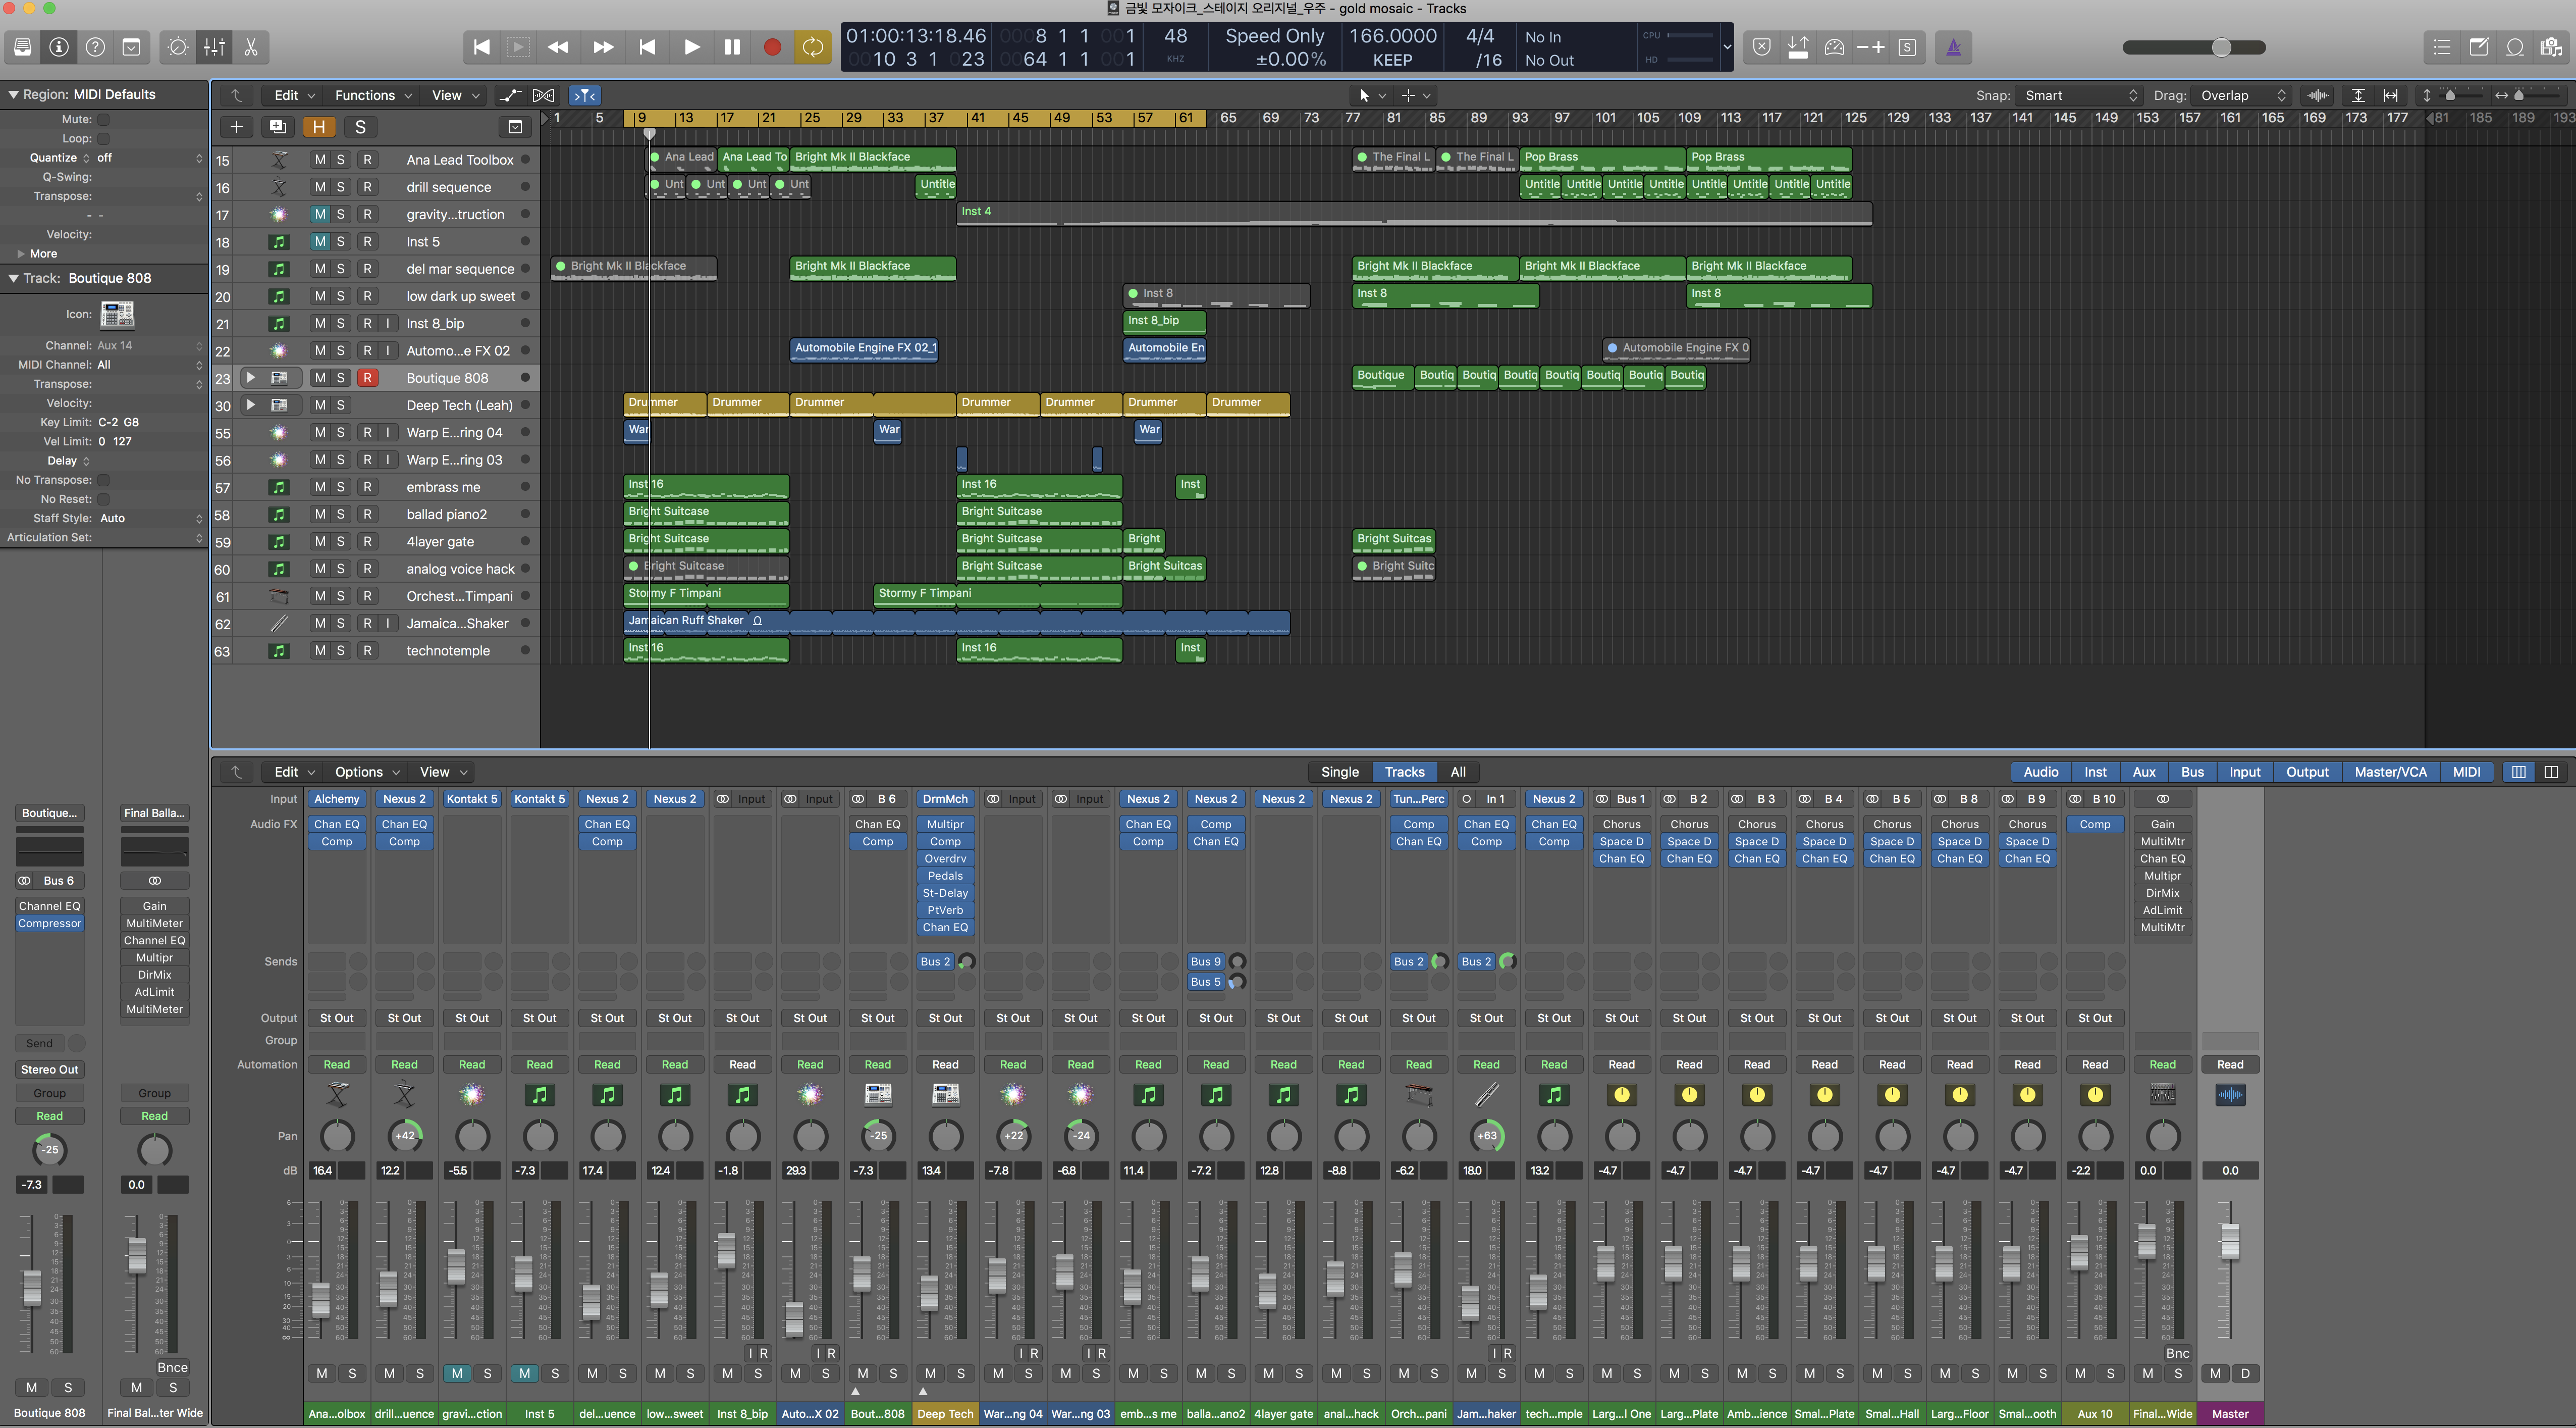The height and width of the screenshot is (1428, 2576).
Task: Collapse the Region: MIDI Defaults section
Action: pyautogui.click(x=13, y=94)
